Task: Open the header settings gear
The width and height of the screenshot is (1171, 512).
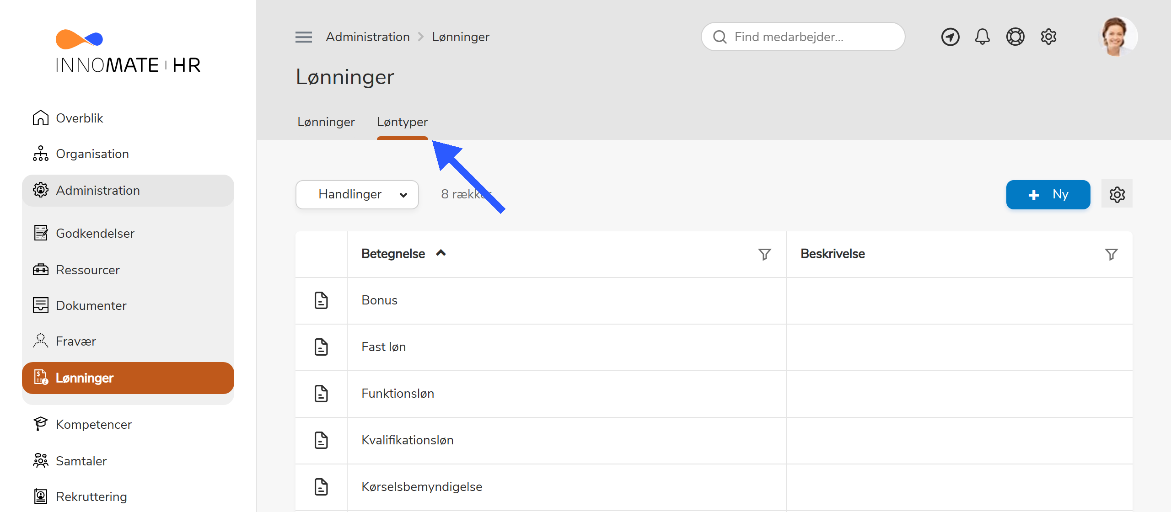Action: tap(1048, 37)
